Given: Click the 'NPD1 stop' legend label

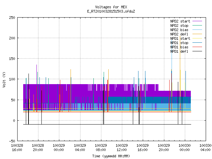Looking at the screenshot, I should click(179, 43).
